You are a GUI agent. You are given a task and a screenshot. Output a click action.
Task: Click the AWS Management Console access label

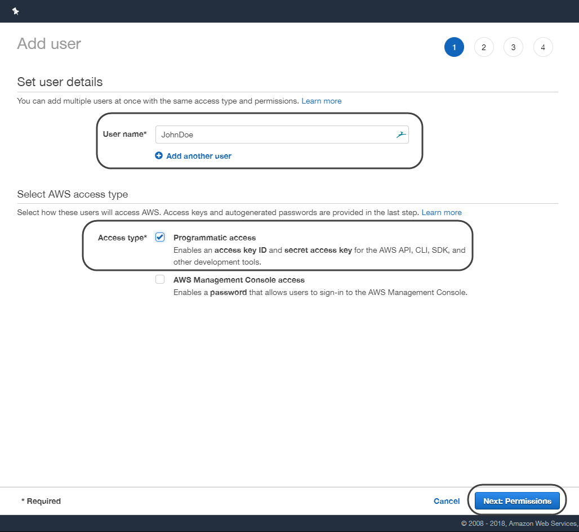coord(239,280)
